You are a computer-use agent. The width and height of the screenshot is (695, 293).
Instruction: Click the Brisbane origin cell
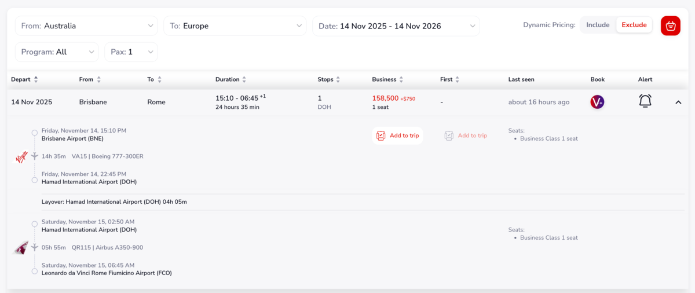point(93,102)
